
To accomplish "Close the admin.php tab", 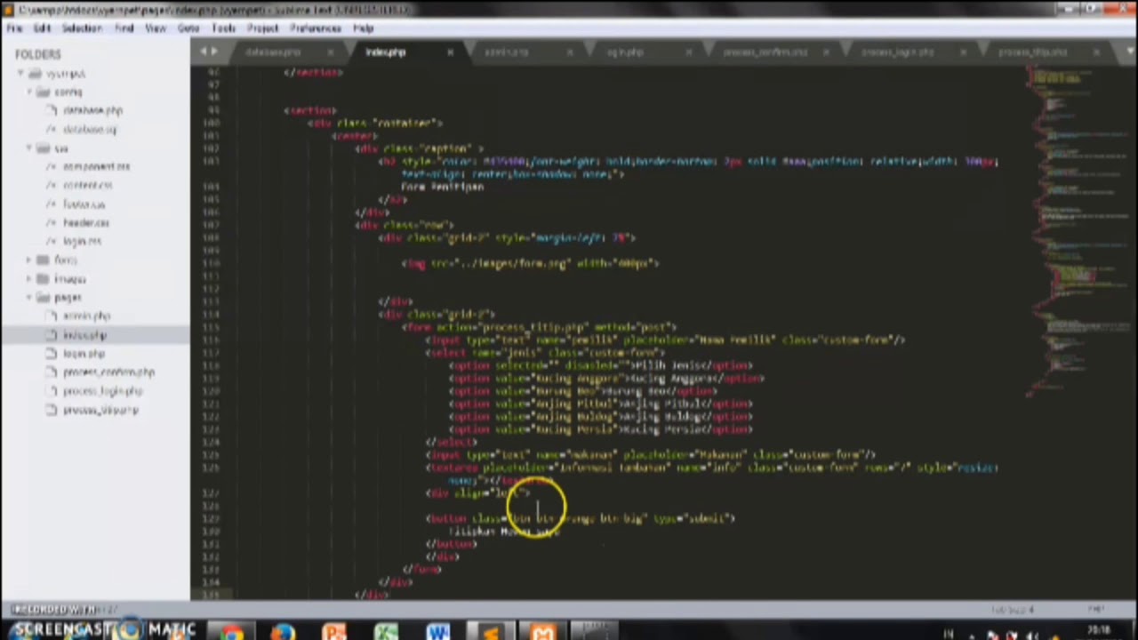I will pyautogui.click(x=569, y=52).
